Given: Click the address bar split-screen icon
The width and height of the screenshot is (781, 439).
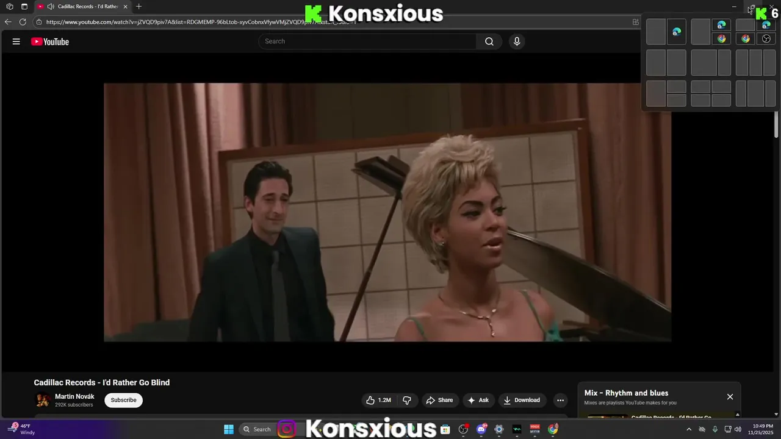Looking at the screenshot, I should pos(636,22).
